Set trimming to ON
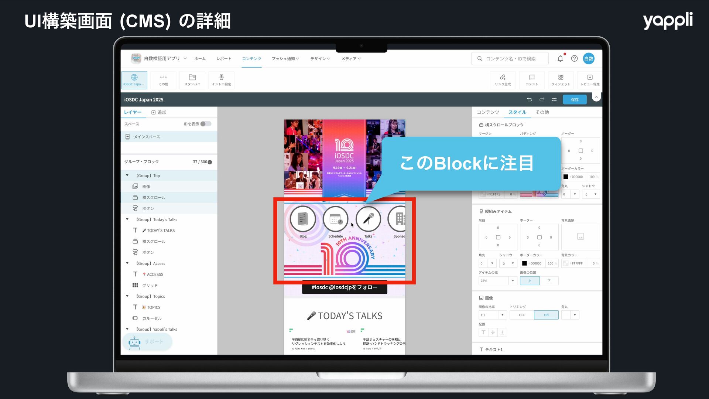Image resolution: width=709 pixels, height=399 pixels. [546, 315]
